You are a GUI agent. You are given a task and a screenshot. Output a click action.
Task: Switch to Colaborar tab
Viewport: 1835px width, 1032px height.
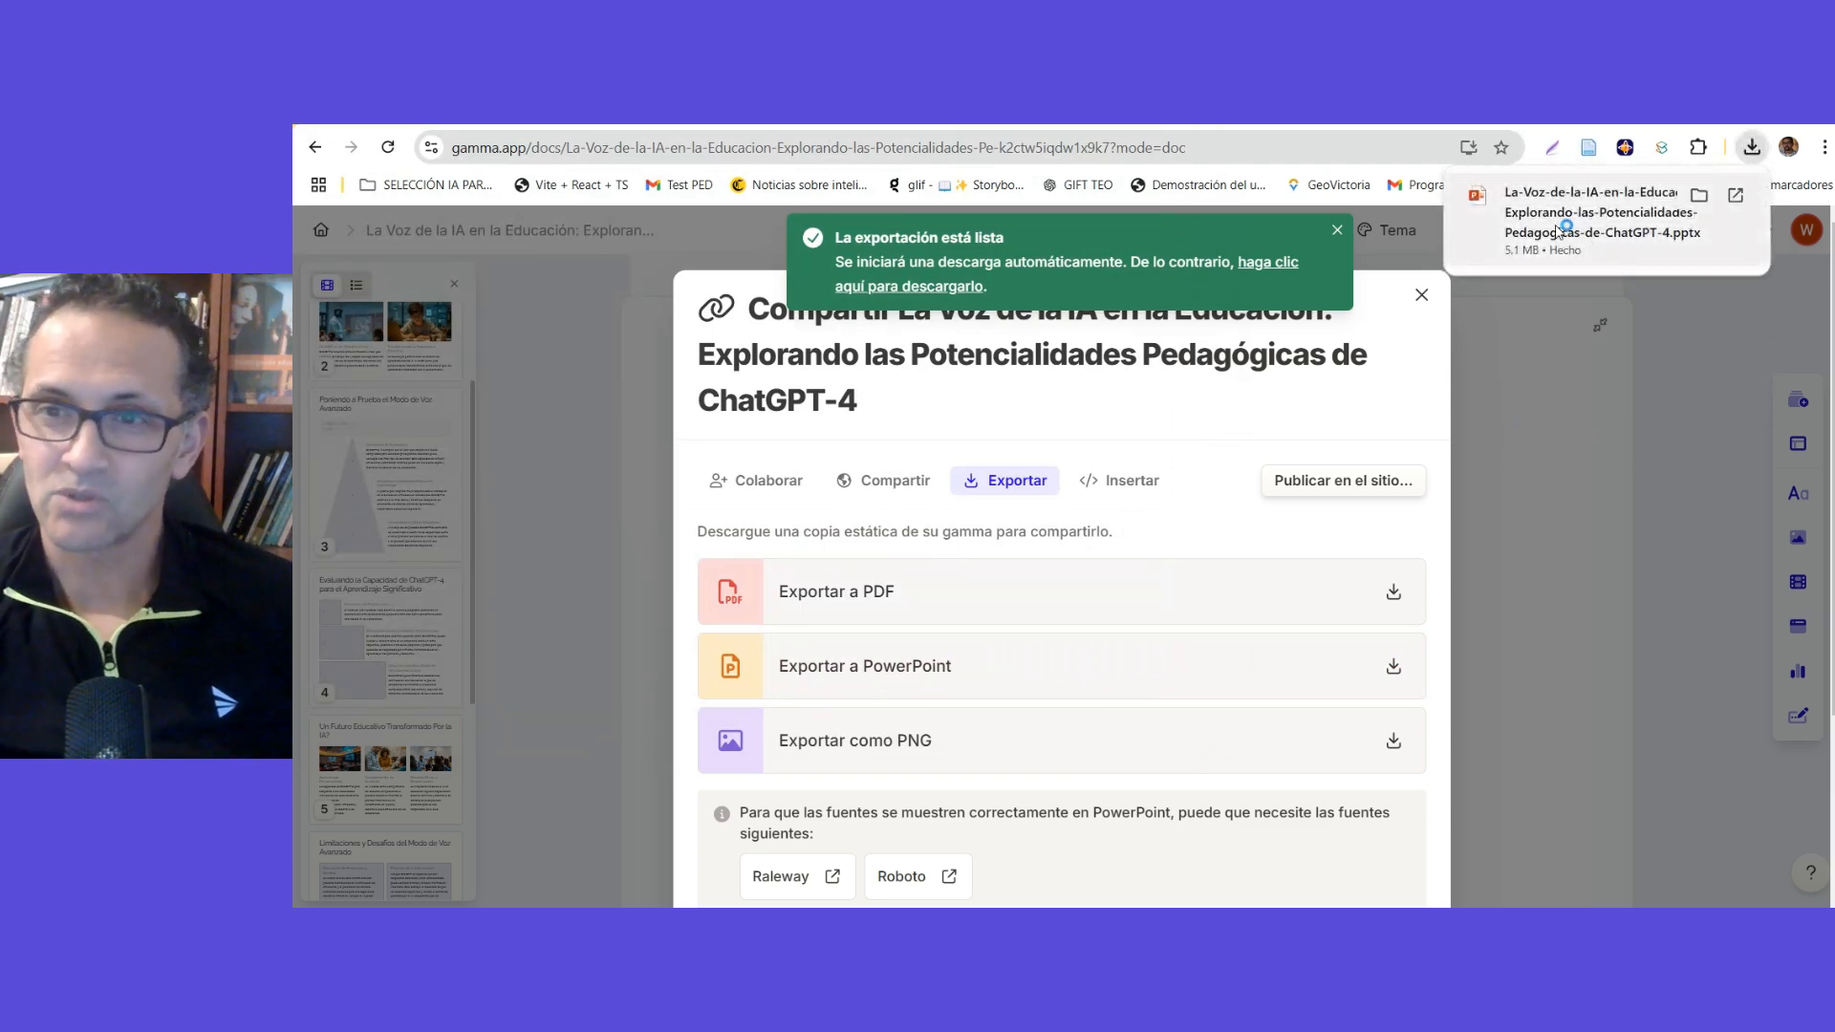(756, 481)
